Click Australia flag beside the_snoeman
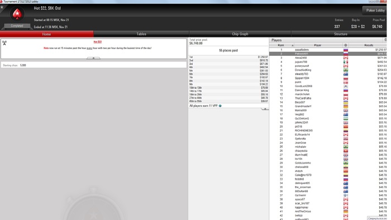391x220 pixels. pyautogui.click(x=346, y=187)
